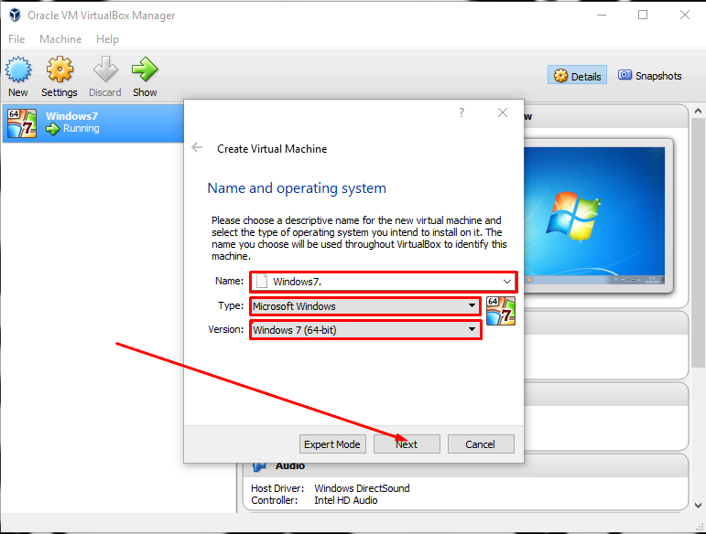The image size is (706, 534).
Task: Open Settings from the toolbar gear icon
Action: (x=60, y=69)
